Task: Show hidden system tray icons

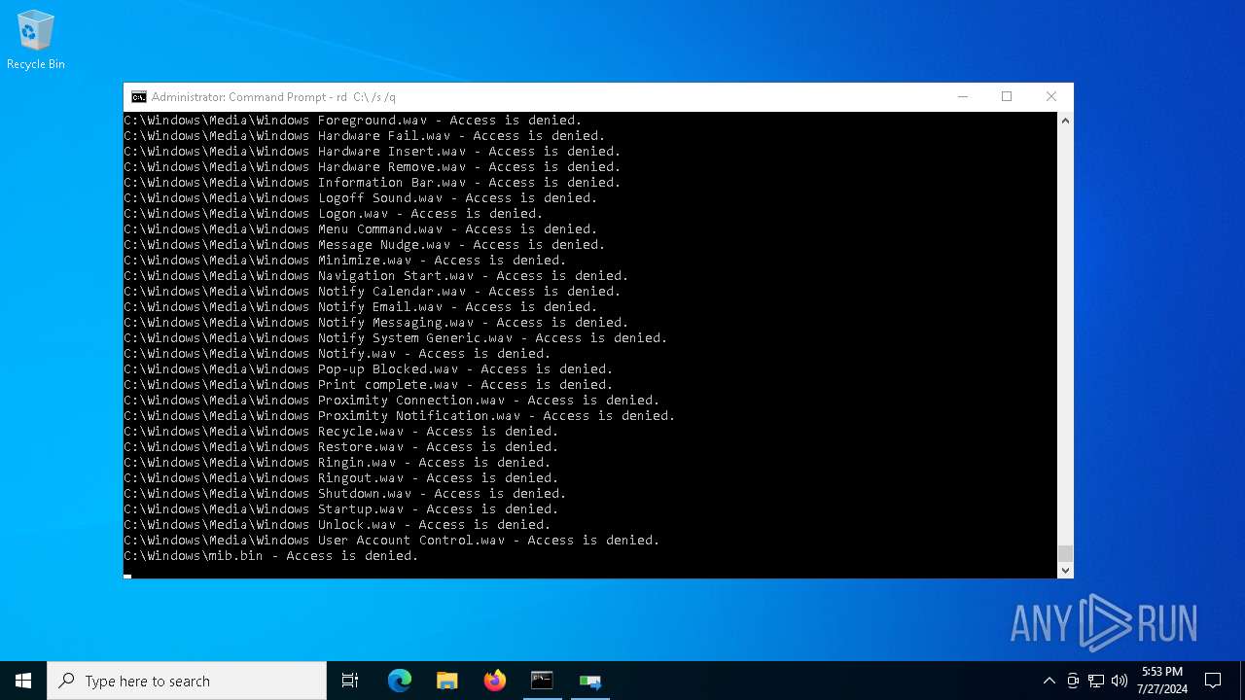Action: click(1049, 681)
